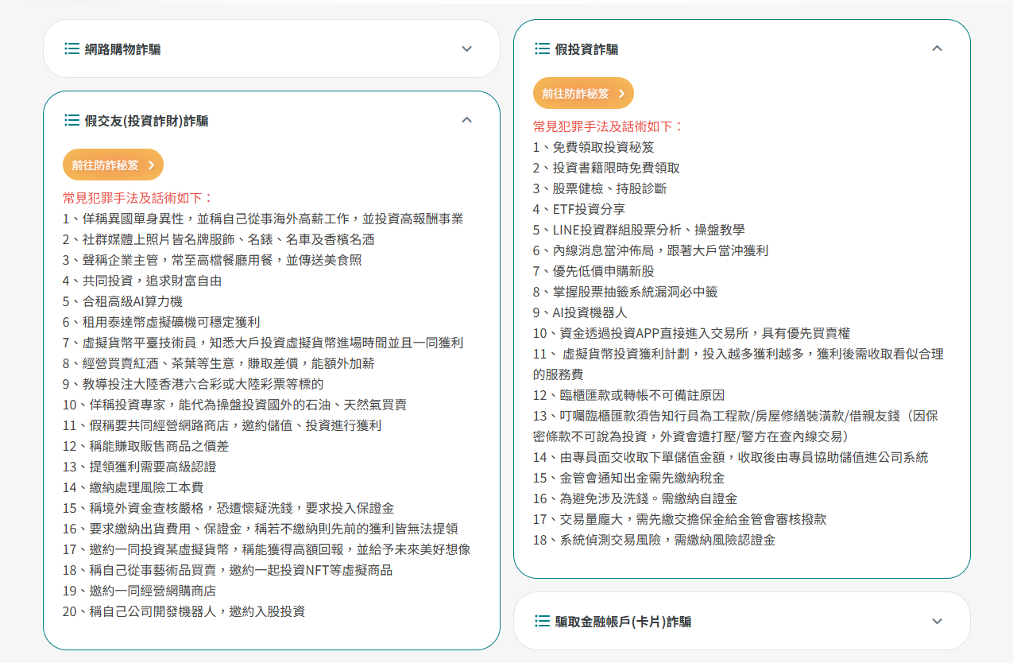The width and height of the screenshot is (1013, 663).
Task: Click item 16、為避免涉及洗錢
Action: [635, 498]
